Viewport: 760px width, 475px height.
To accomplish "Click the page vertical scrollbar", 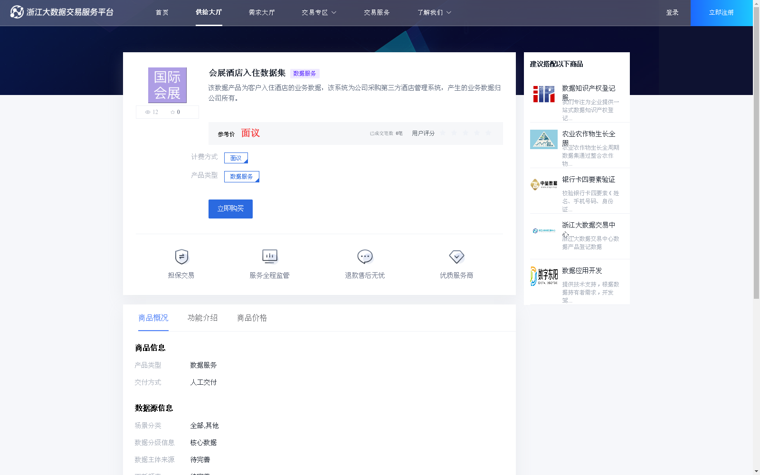I will [756, 153].
